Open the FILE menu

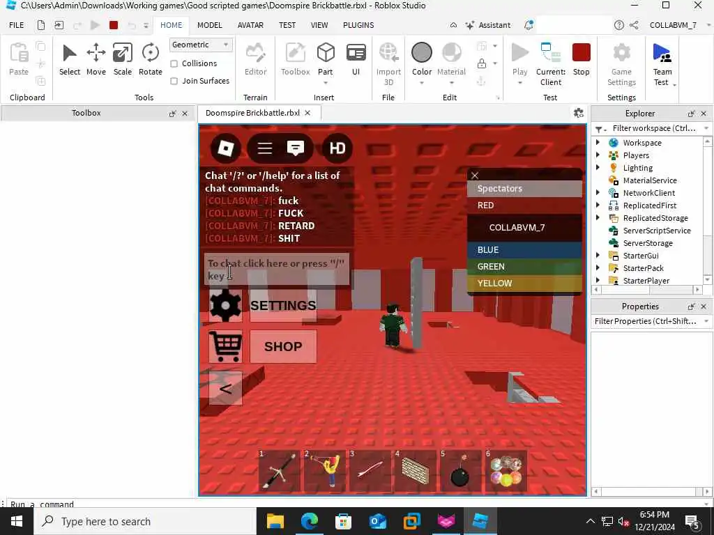coord(17,25)
